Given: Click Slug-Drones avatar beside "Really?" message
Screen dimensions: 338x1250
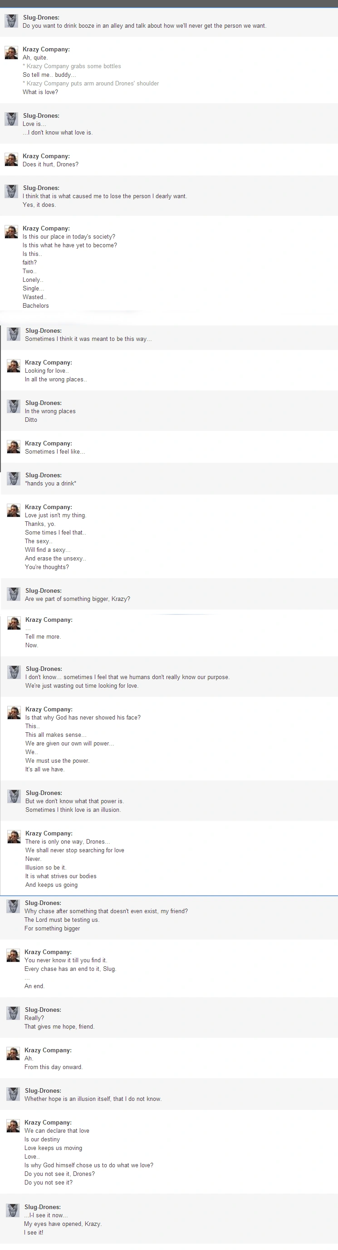Looking at the screenshot, I should point(13,1013).
